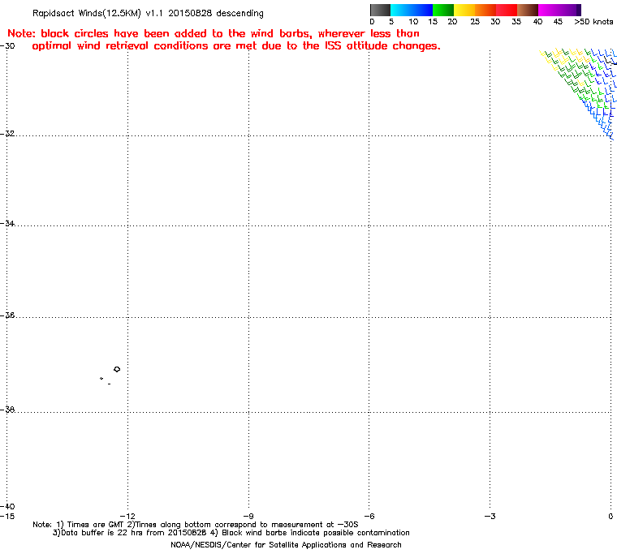
Task: Click the gray 0-5 knots color segment
Action: (380, 10)
